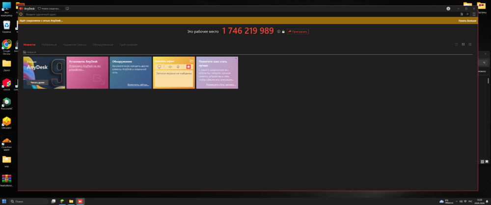The height and width of the screenshot is (205, 491).
Task: Click the Пригласить button
Action: 298,31
